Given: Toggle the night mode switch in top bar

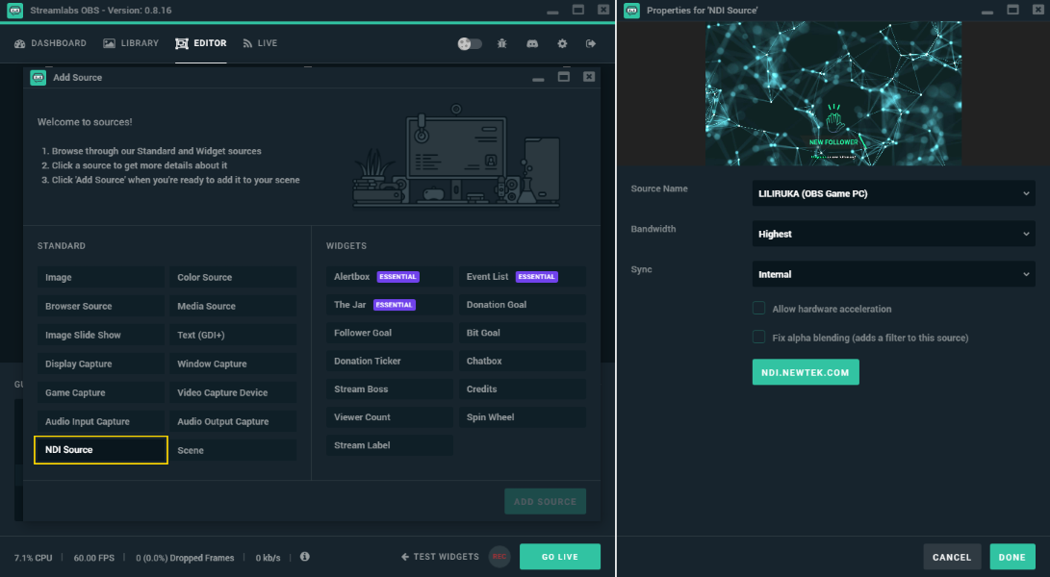Looking at the screenshot, I should click(470, 43).
